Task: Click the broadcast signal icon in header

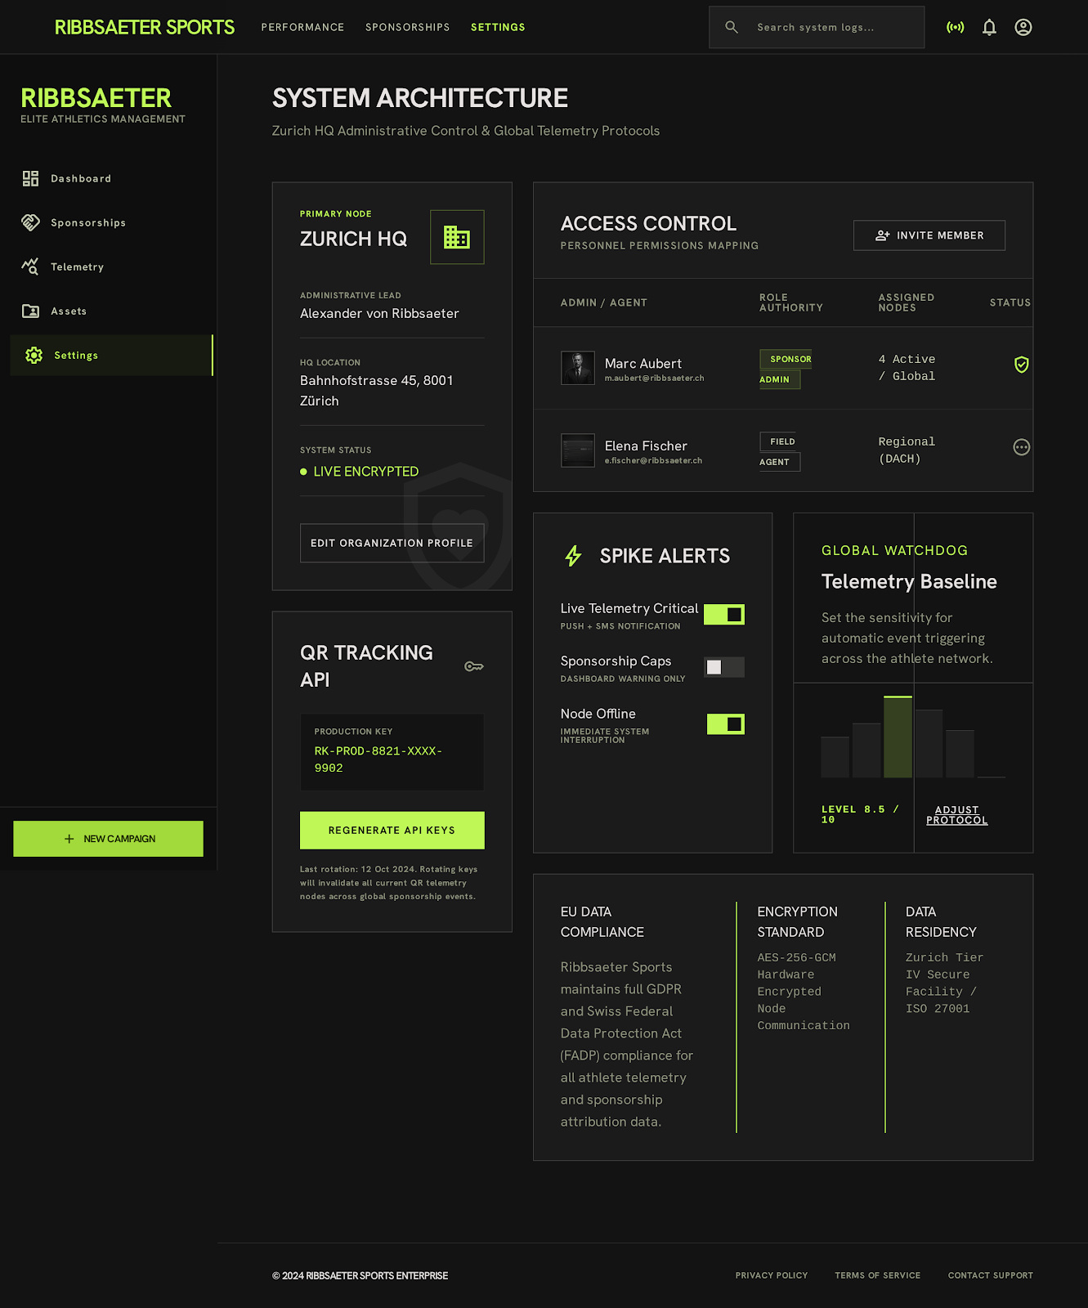Action: click(955, 27)
